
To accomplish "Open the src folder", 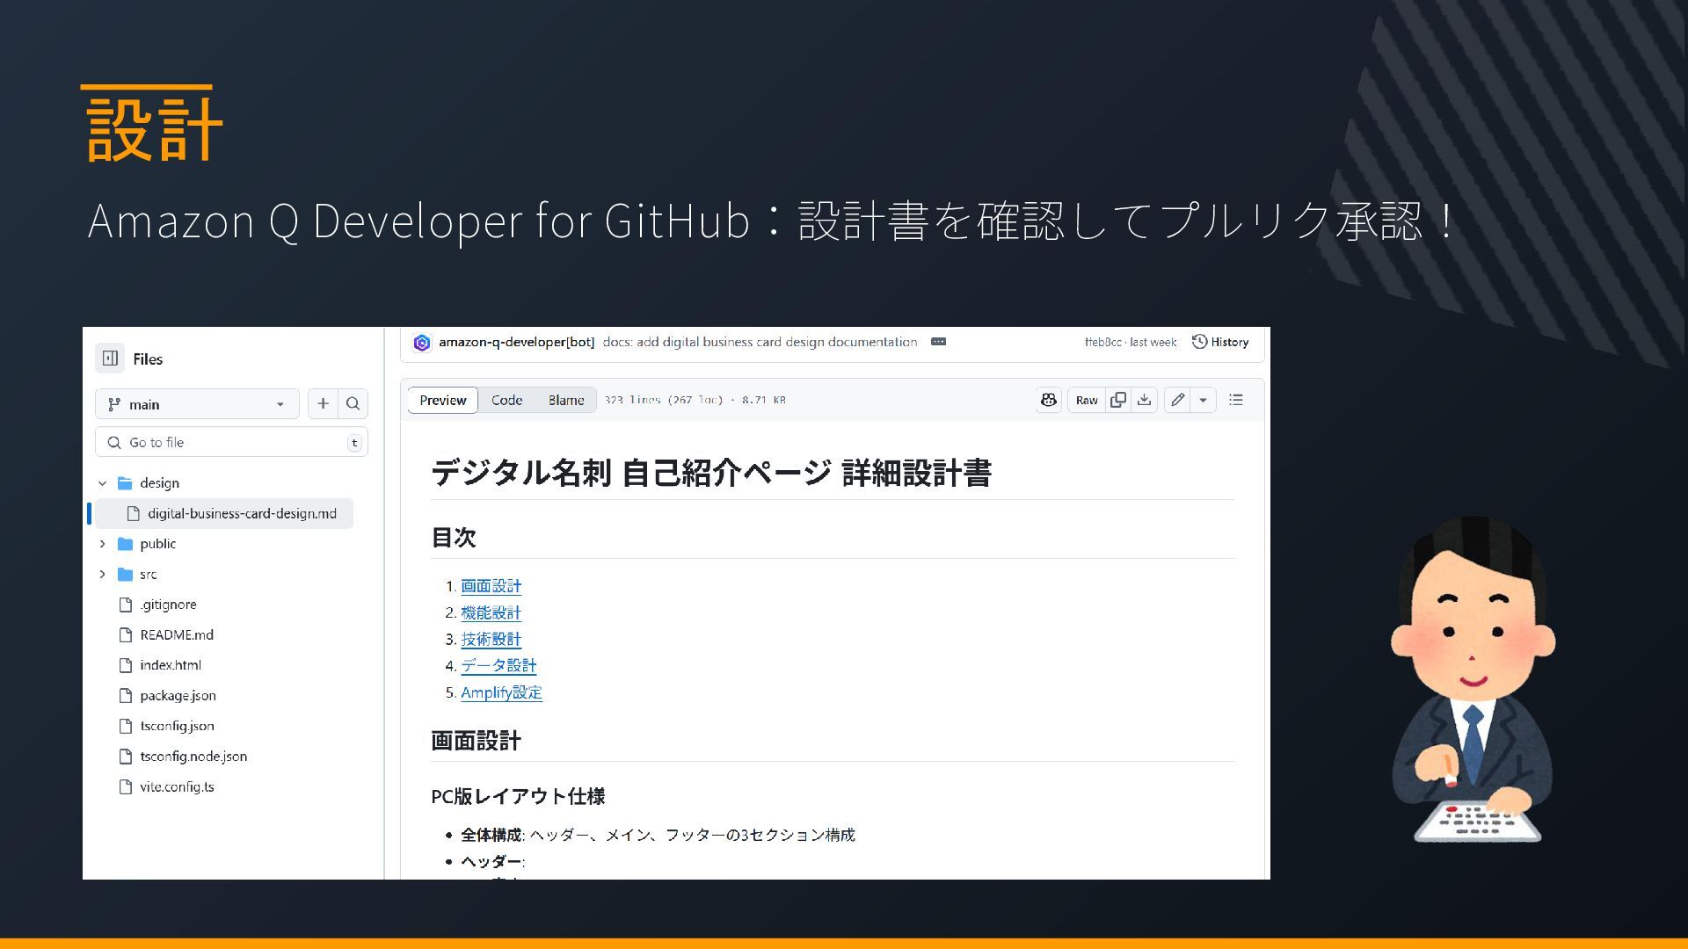I will (x=148, y=575).
